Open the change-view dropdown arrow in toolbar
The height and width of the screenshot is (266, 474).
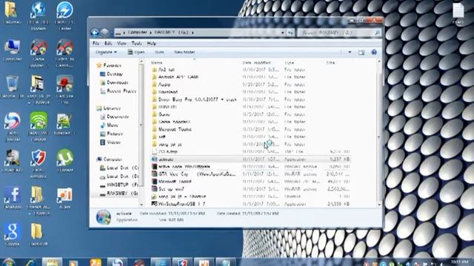coord(350,52)
